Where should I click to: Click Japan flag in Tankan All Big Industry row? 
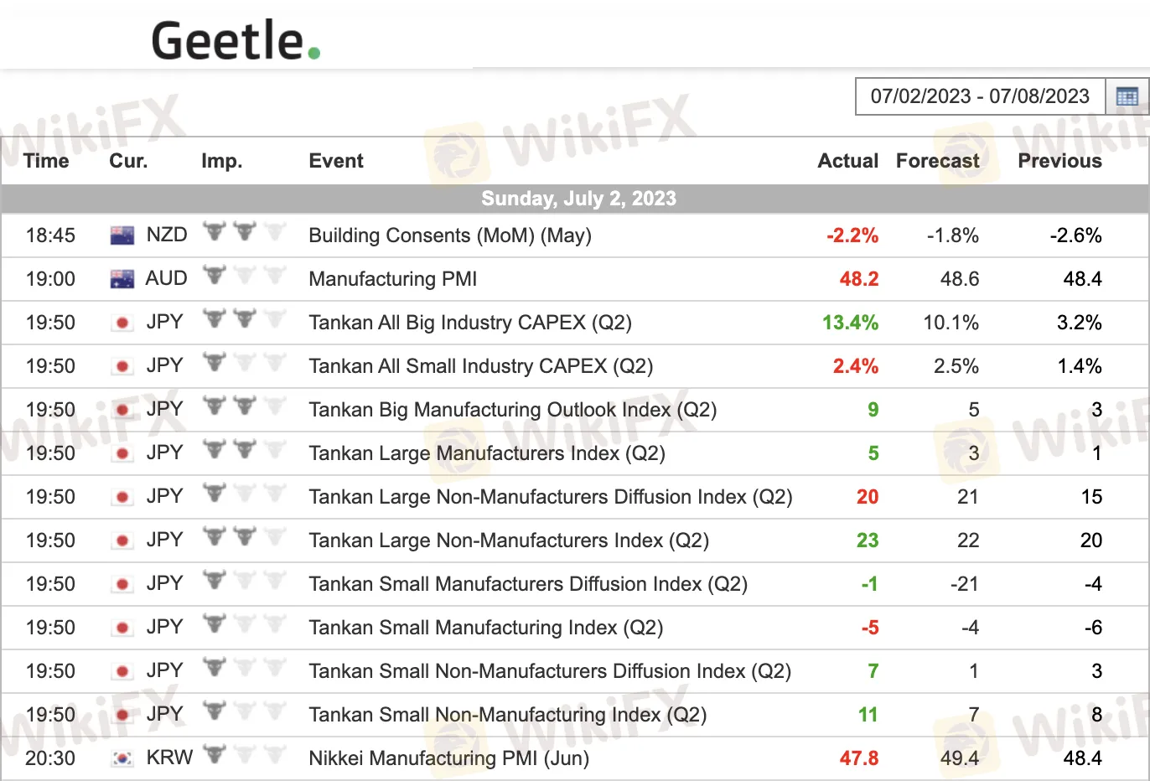pos(122,323)
